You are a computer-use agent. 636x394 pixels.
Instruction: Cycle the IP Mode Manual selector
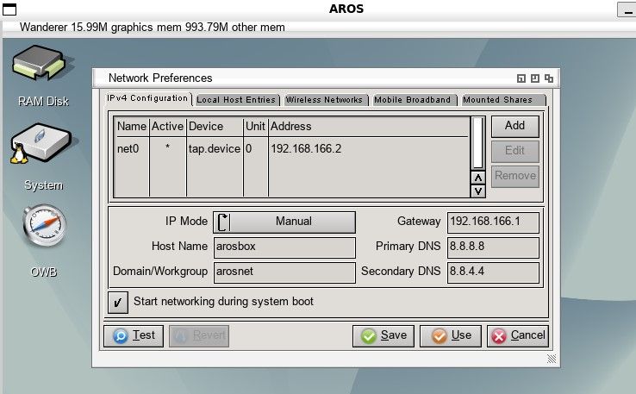(284, 222)
